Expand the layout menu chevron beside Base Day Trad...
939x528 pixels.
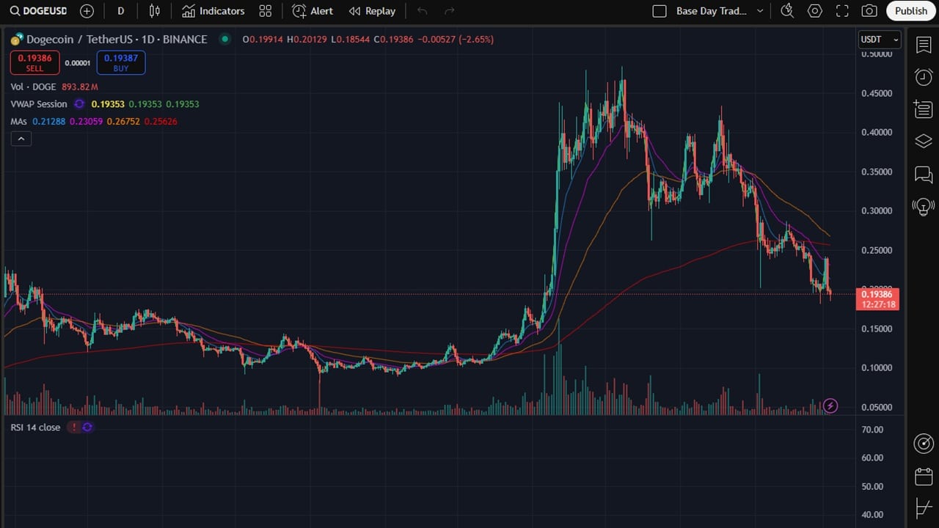tap(760, 11)
